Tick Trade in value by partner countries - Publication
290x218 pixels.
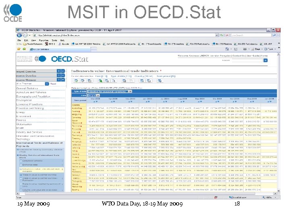tap(21, 178)
